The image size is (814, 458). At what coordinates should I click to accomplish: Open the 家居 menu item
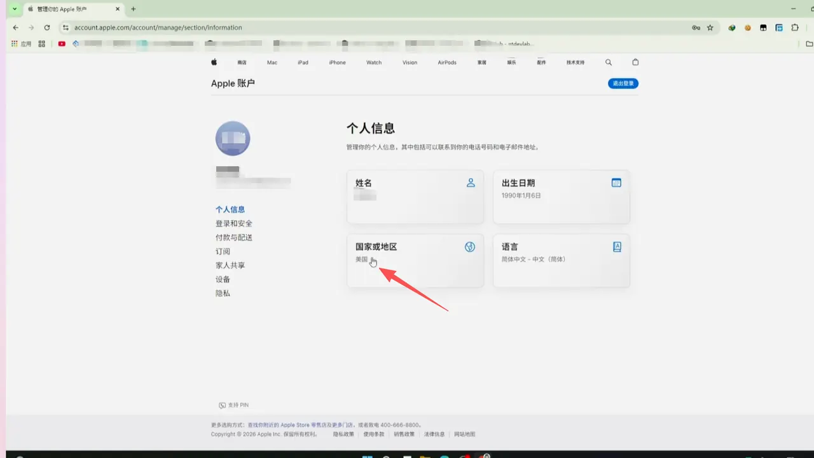click(482, 62)
